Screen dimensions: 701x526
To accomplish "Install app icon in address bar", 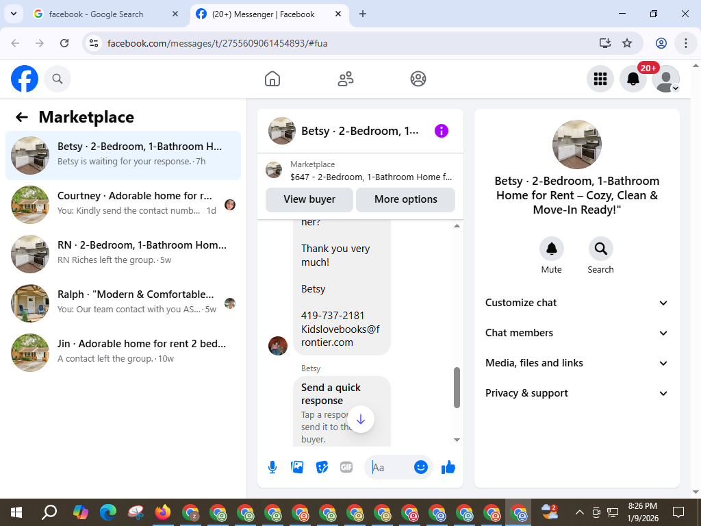I will (x=605, y=43).
